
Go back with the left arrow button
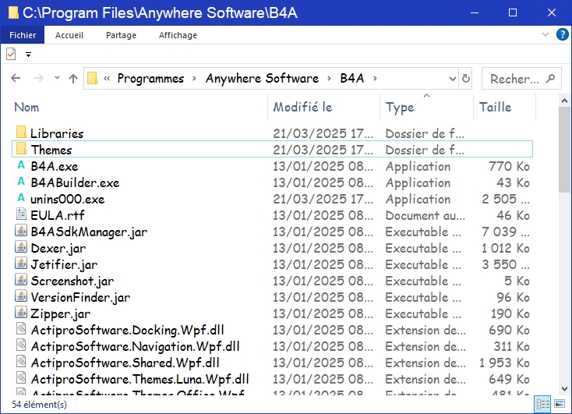16,79
